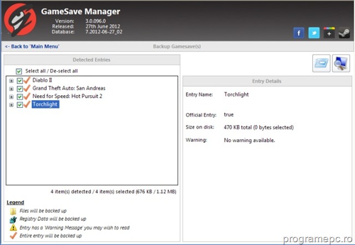The height and width of the screenshot is (245, 355).
Task: Click the Backup Gamesave(s) title text
Action: click(x=177, y=46)
